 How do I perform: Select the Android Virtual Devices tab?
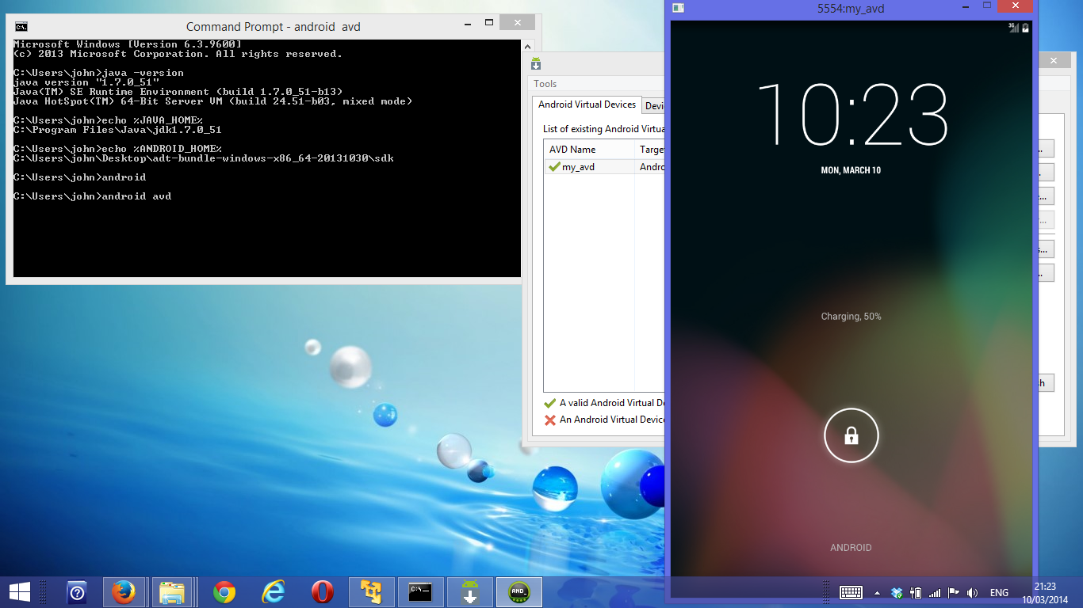pyautogui.click(x=587, y=104)
